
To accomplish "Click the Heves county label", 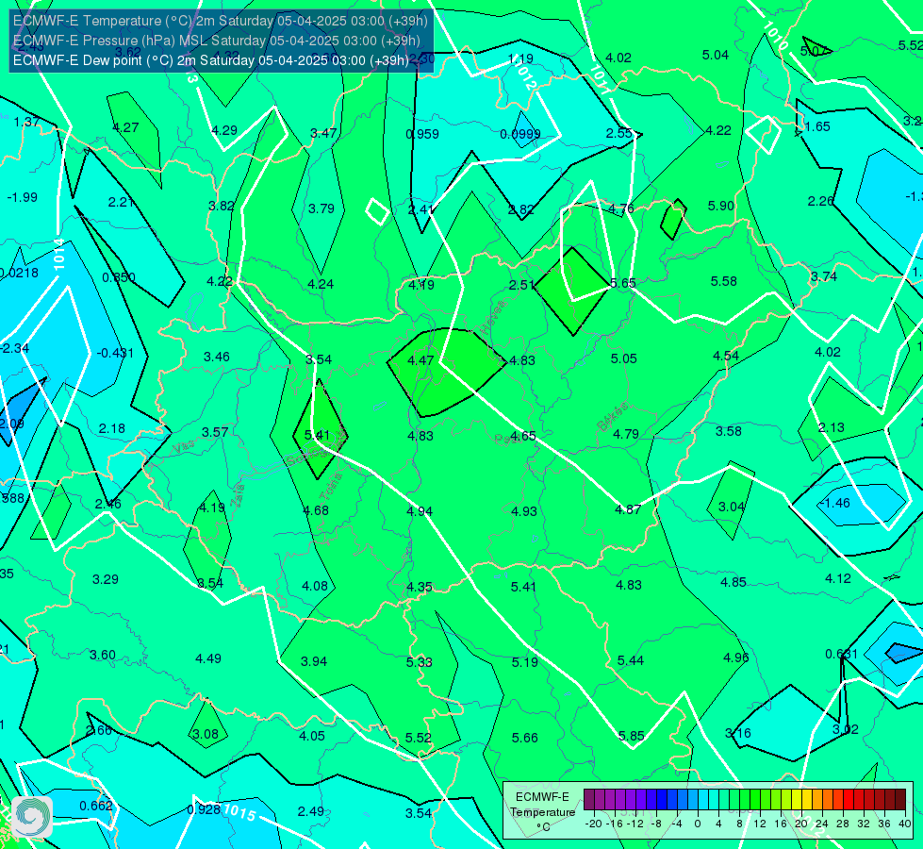I will 492,317.
